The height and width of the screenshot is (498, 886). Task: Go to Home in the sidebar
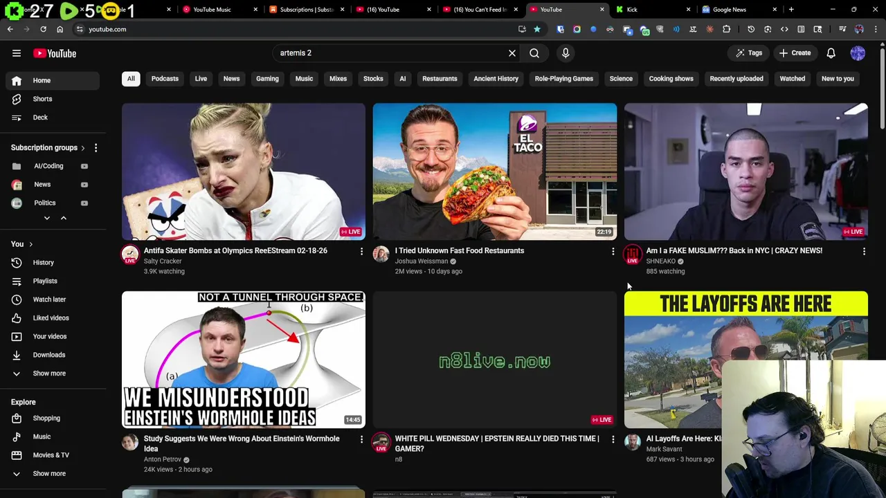click(x=53, y=80)
